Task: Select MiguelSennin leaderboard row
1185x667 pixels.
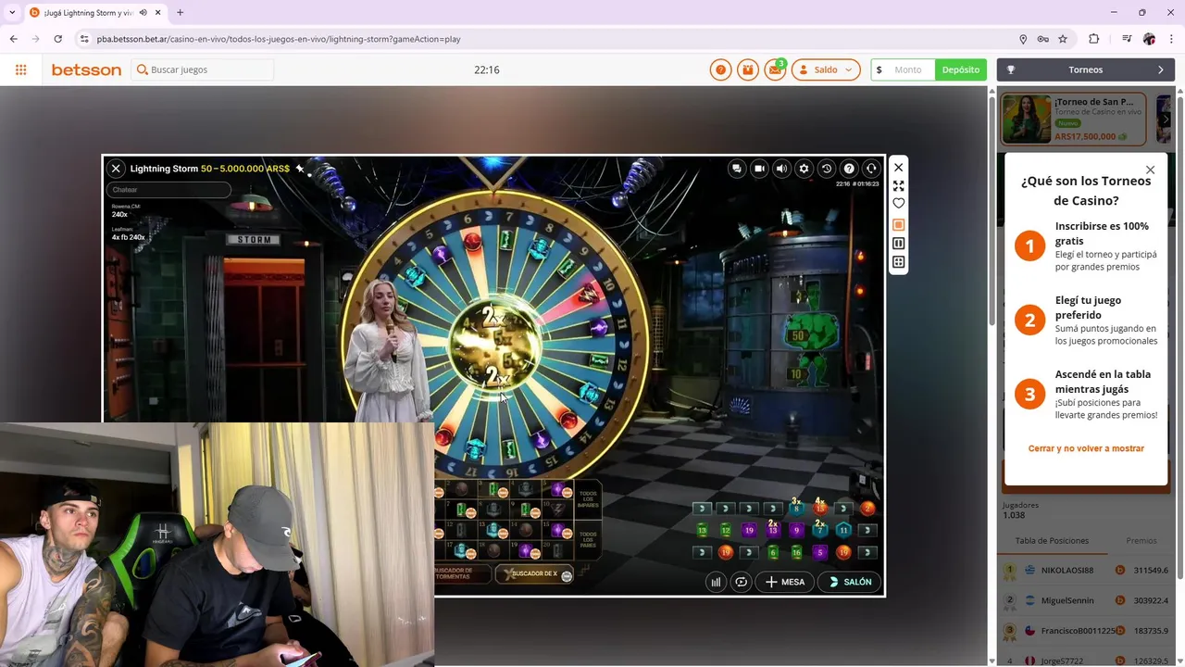Action: (x=1085, y=600)
